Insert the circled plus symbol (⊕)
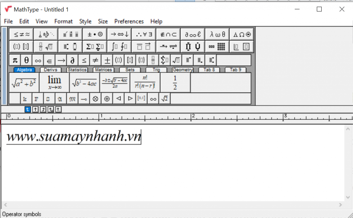Screen dimensions: 353x218 (107, 98)
